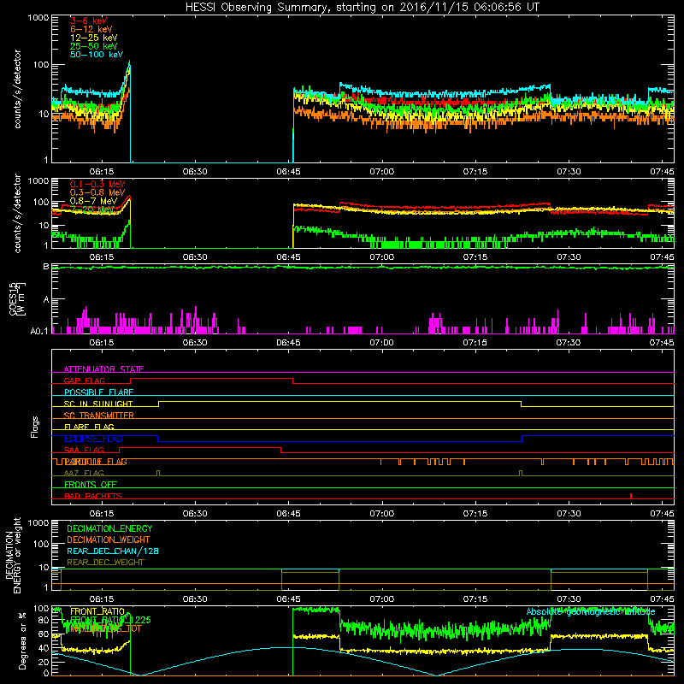Viewport: 684px width, 684px height.
Task: Select the SC_TRANSMITTER flag label
Action: click(99, 416)
